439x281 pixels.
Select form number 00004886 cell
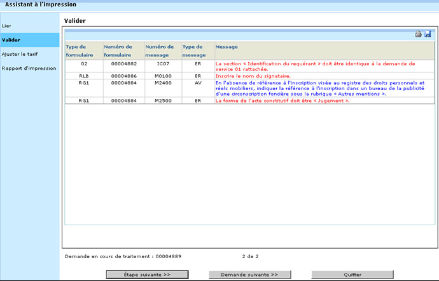click(x=124, y=76)
